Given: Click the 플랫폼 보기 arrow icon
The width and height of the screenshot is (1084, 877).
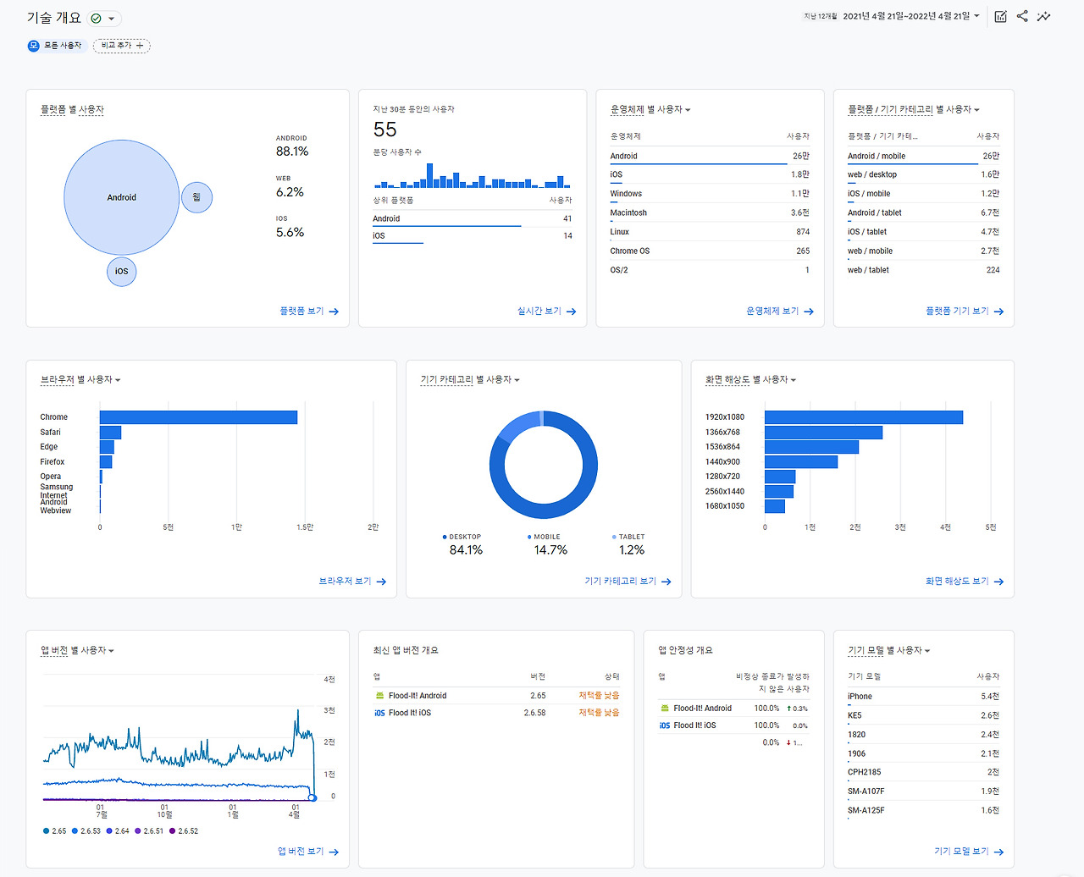Looking at the screenshot, I should tap(334, 312).
